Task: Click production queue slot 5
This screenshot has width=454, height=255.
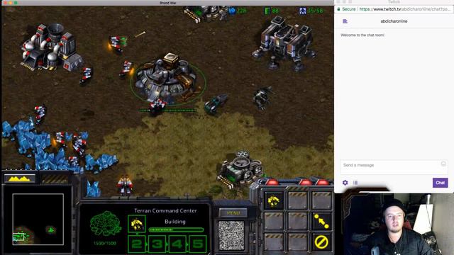Action: 197,244
